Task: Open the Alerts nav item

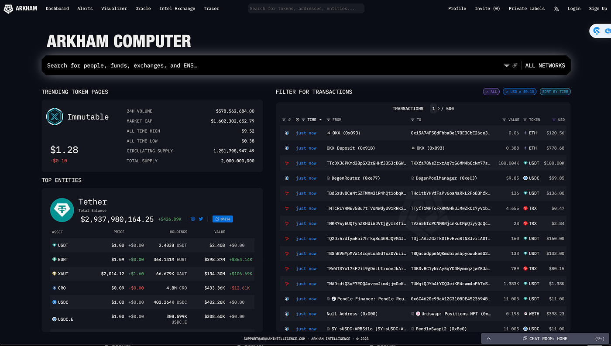Action: [x=85, y=9]
